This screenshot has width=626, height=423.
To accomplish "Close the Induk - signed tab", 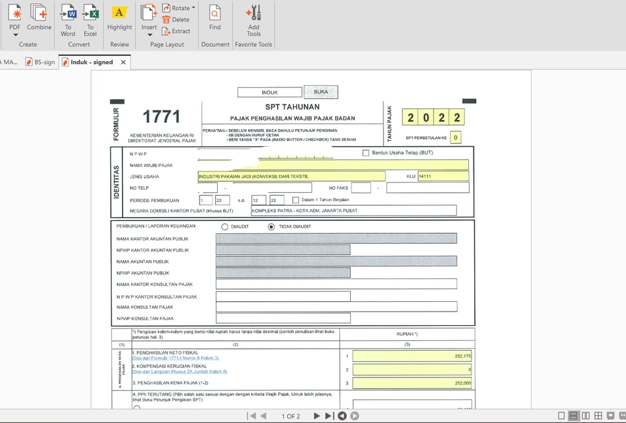I will click(x=123, y=63).
